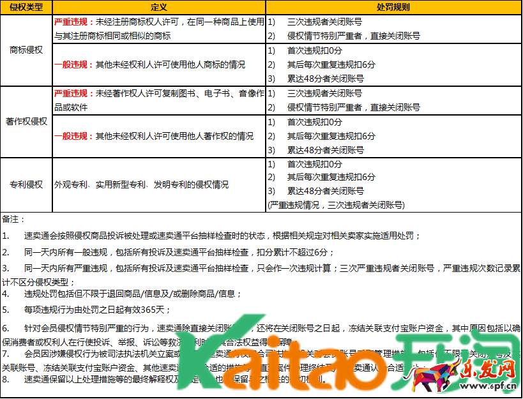The image size is (523, 399).
Task: Select the 专利侵权 row label
Action: [26, 184]
